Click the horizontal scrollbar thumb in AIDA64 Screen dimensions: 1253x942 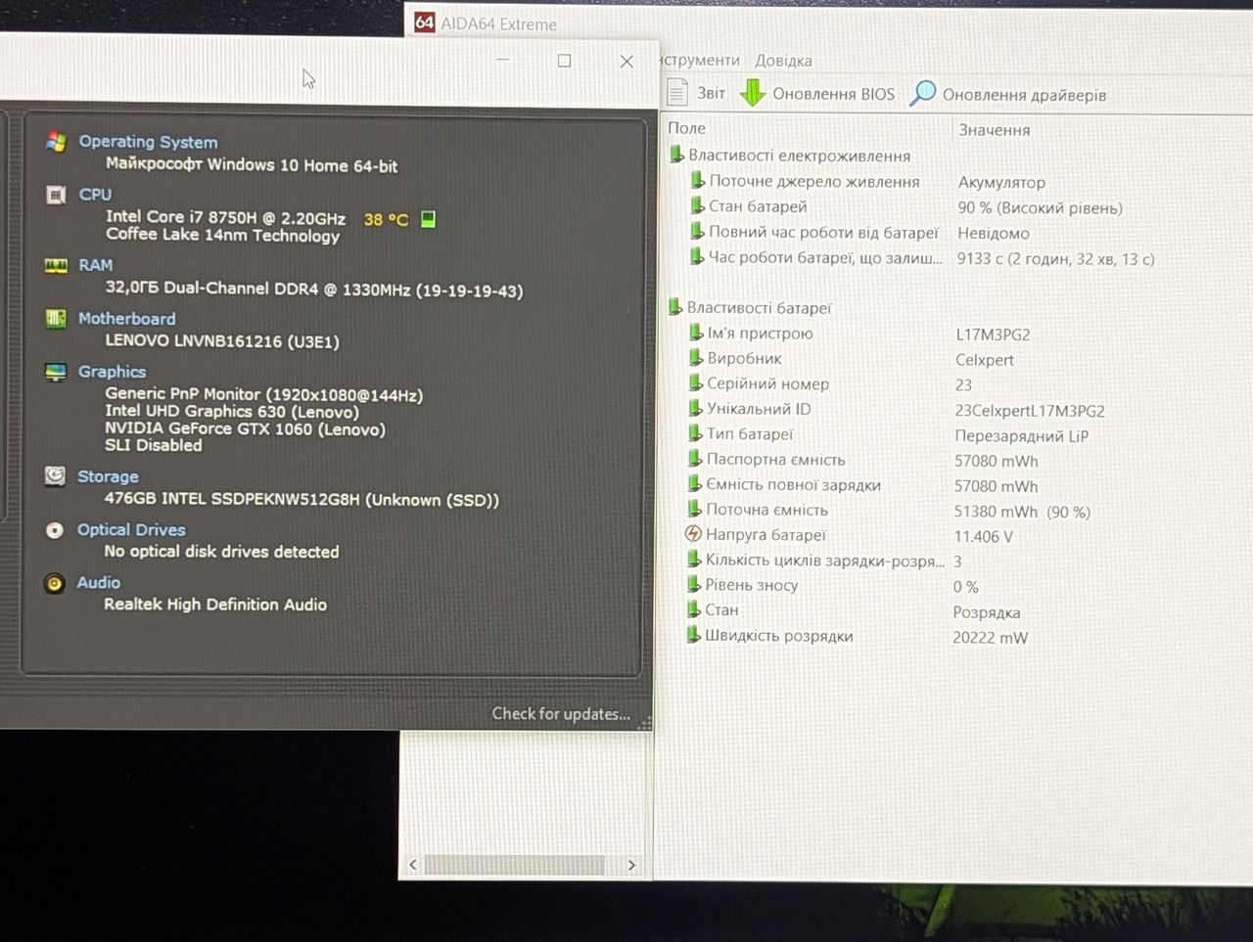514,865
